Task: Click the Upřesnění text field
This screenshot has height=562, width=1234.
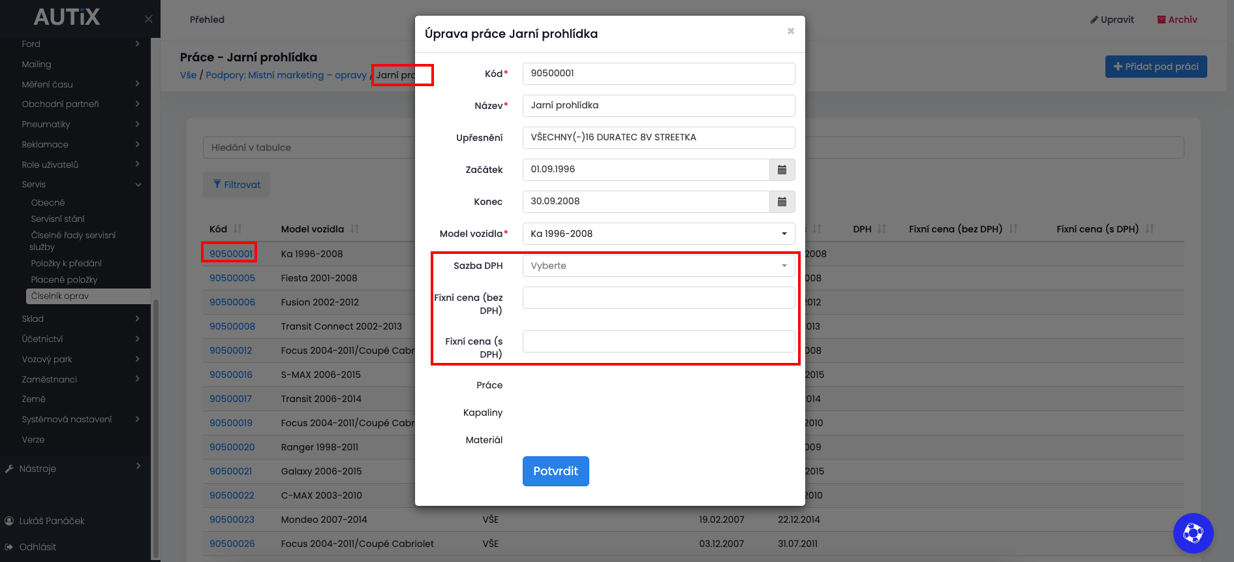Action: pos(658,137)
